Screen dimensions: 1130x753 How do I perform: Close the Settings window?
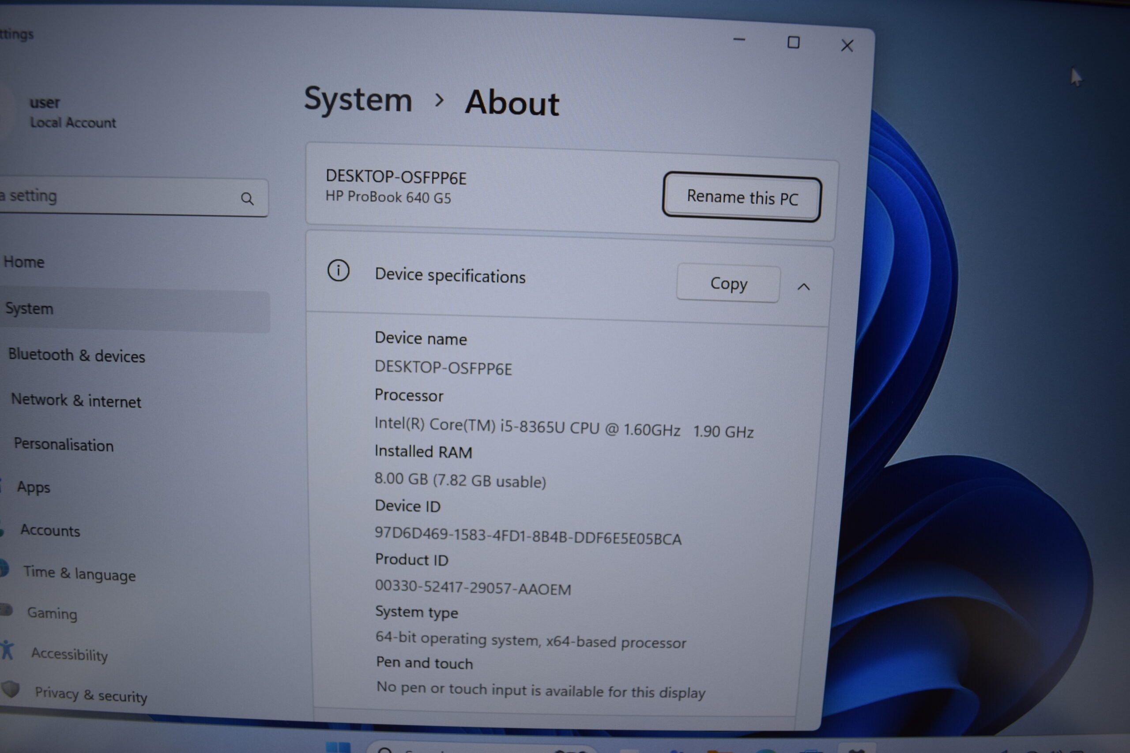(847, 45)
